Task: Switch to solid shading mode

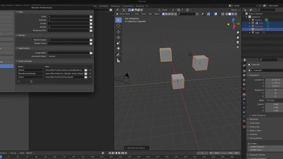Action: click(229, 14)
